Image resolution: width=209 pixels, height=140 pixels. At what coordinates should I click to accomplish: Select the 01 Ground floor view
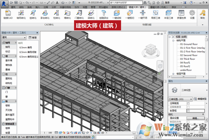coord(189,44)
